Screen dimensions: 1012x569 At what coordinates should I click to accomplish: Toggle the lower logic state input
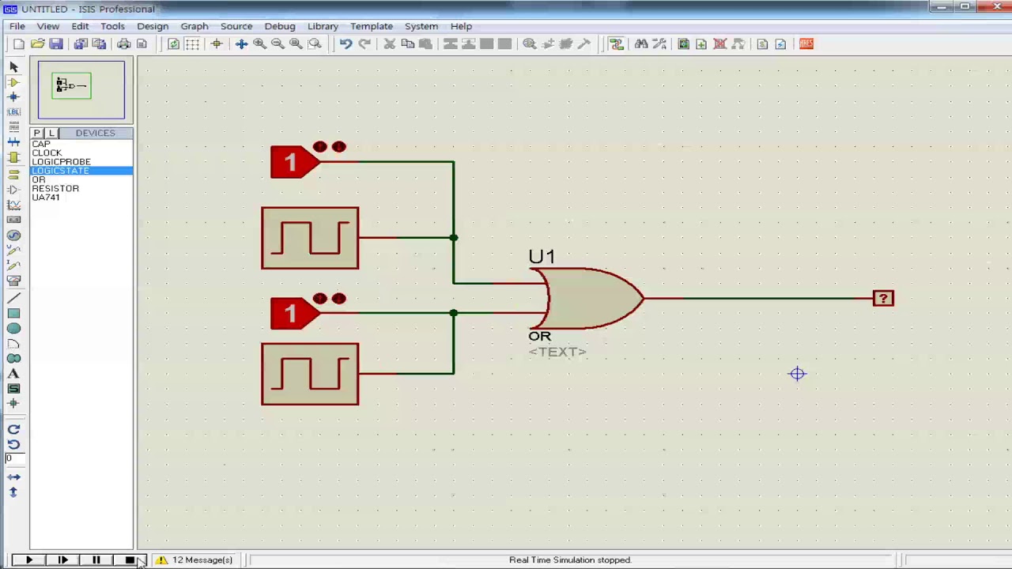tap(295, 314)
